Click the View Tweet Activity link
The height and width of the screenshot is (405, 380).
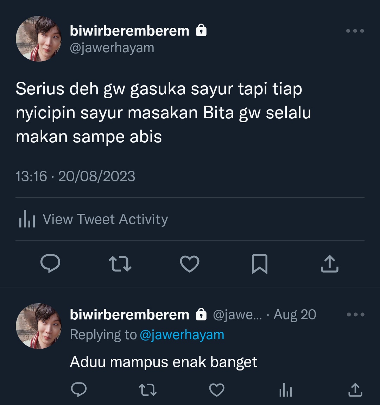tap(93, 219)
